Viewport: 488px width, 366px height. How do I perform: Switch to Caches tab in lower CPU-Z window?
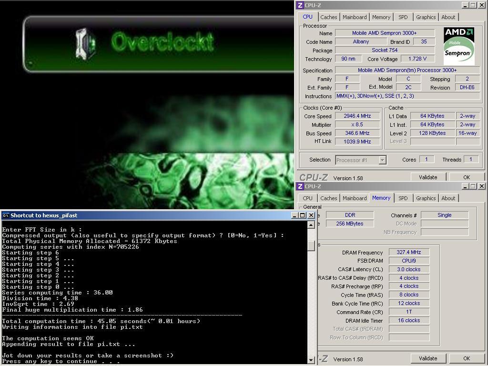pyautogui.click(x=329, y=198)
